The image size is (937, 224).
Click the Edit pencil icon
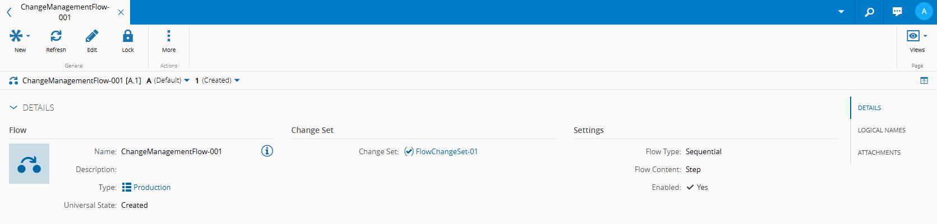click(92, 36)
